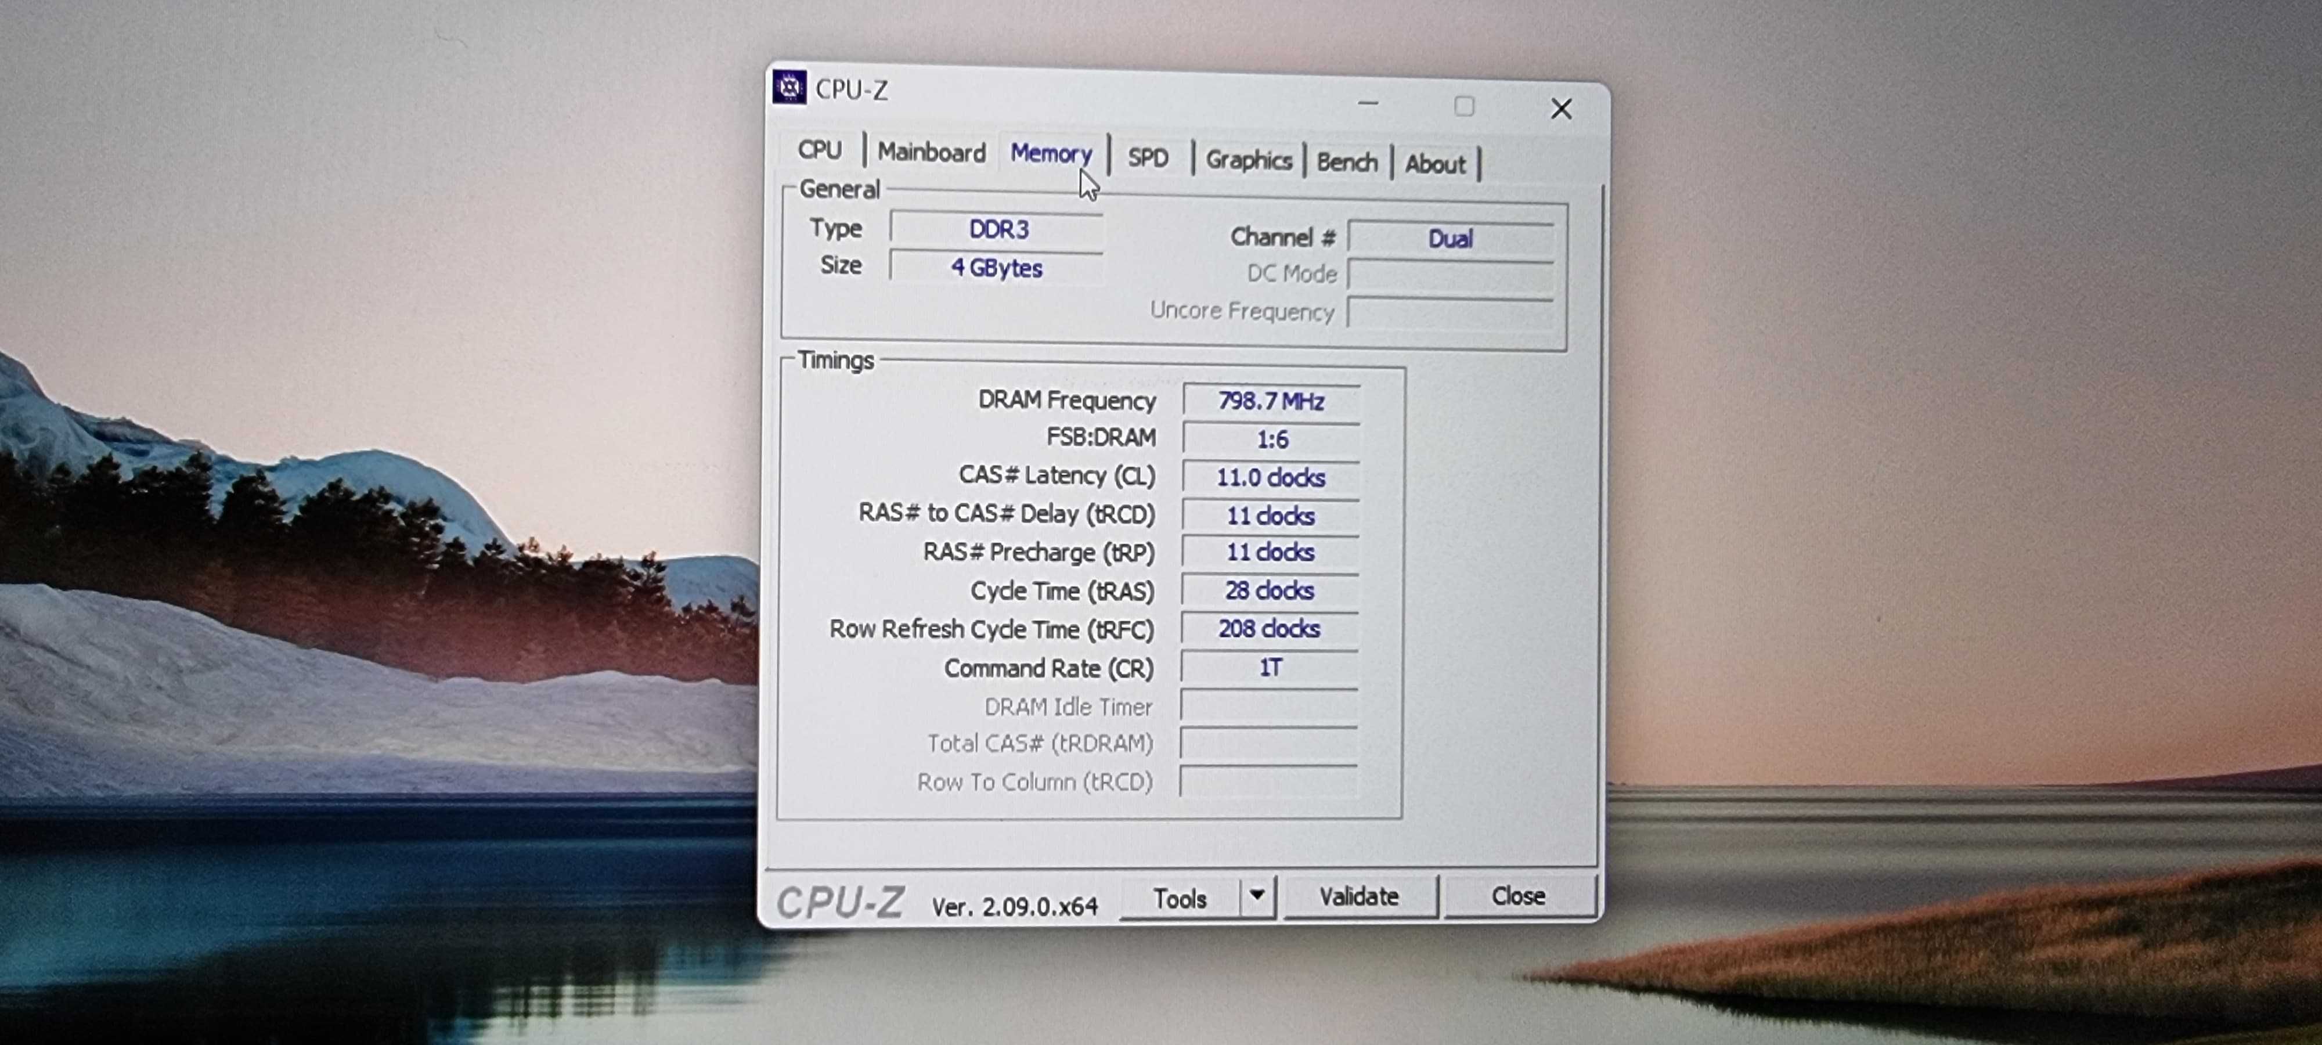This screenshot has width=2322, height=1045.
Task: Select the 28 clocks tRAS value
Action: [x=1269, y=590]
